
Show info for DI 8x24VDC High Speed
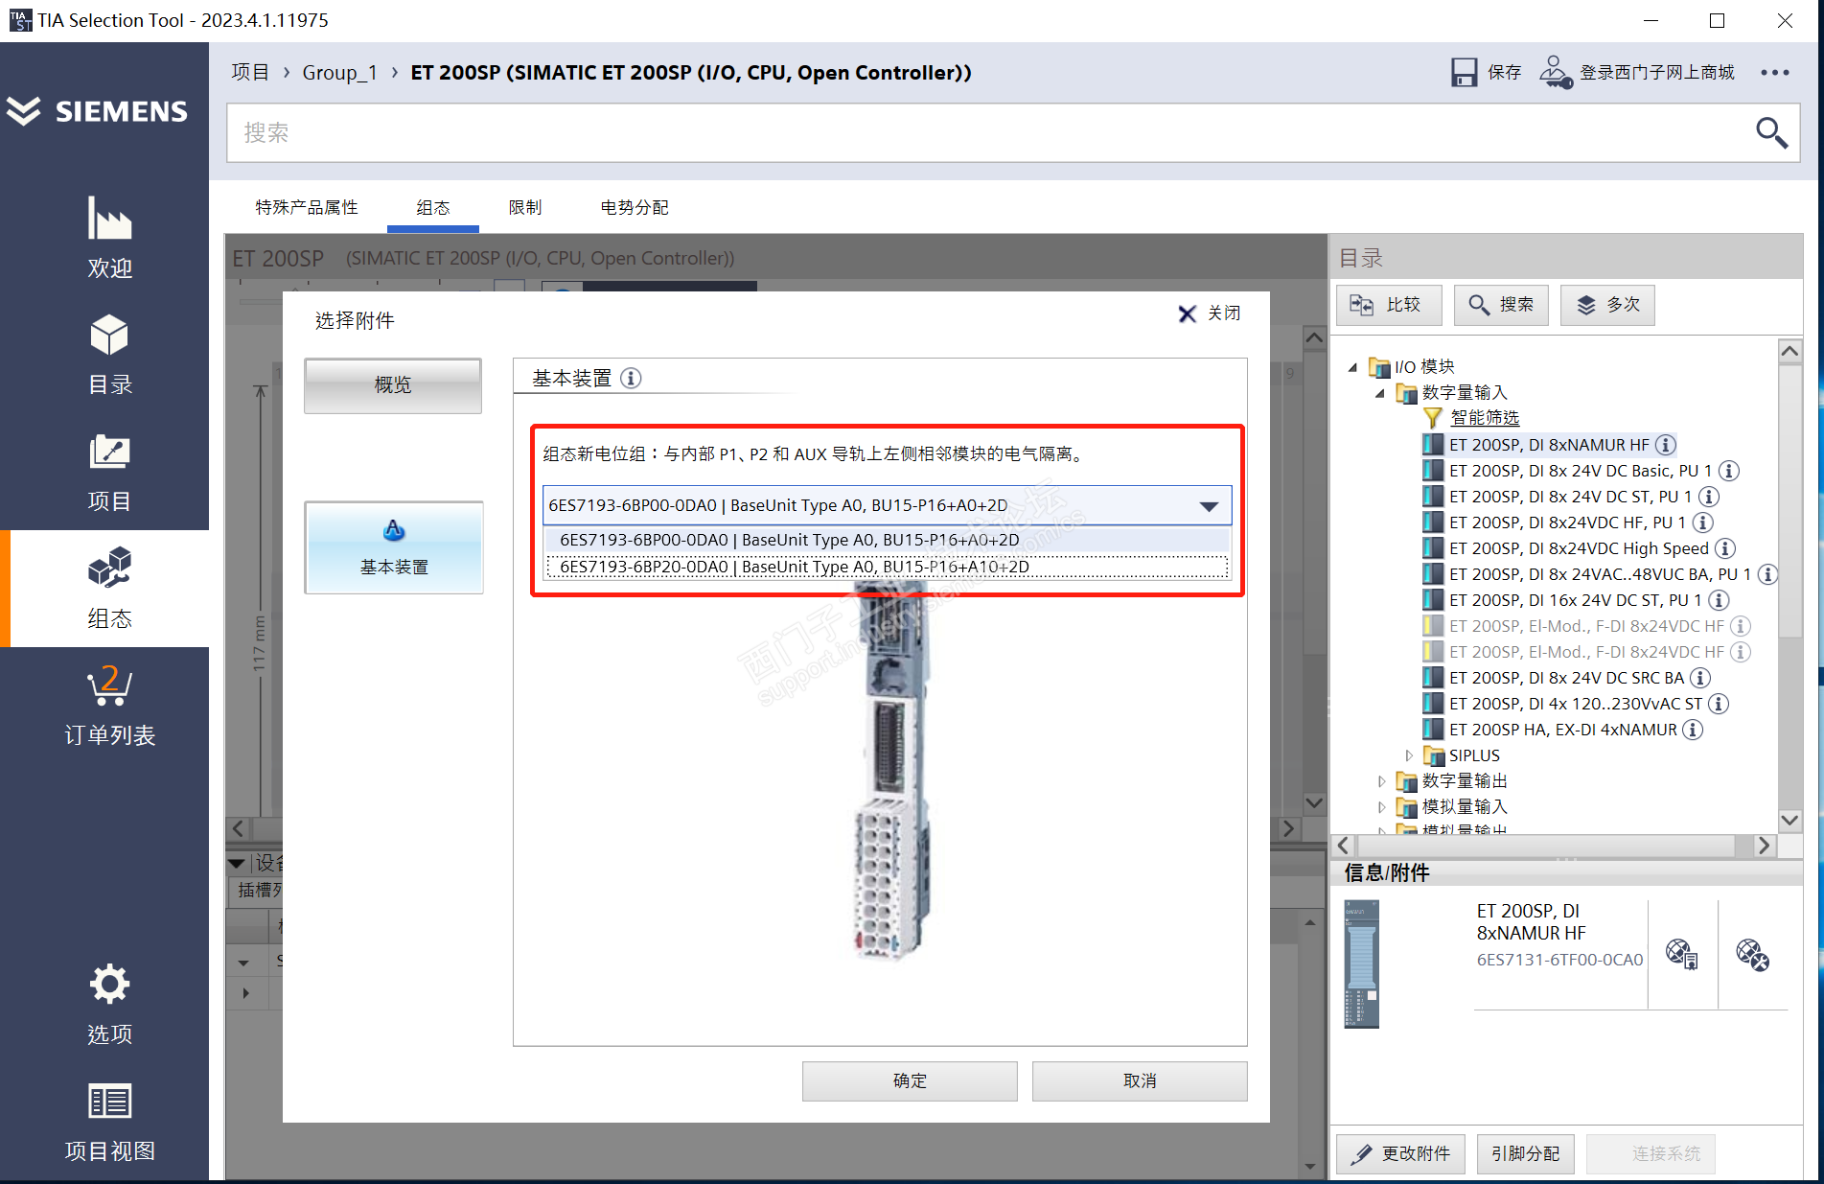pyautogui.click(x=1725, y=548)
